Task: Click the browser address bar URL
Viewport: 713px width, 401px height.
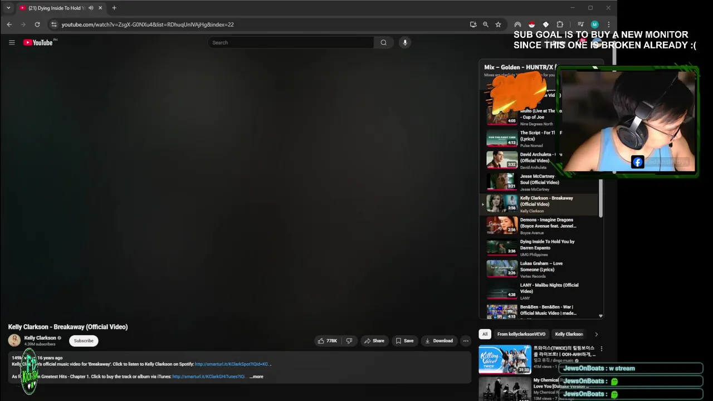Action: coord(148,25)
